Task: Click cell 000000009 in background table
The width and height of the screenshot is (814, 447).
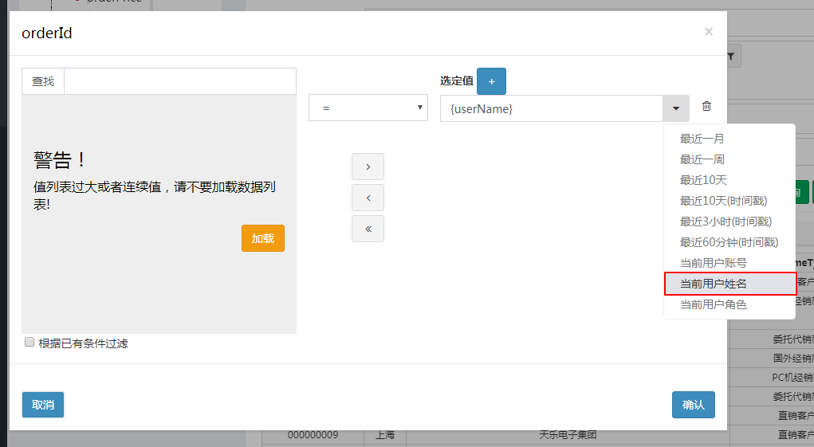Action: tap(313, 435)
